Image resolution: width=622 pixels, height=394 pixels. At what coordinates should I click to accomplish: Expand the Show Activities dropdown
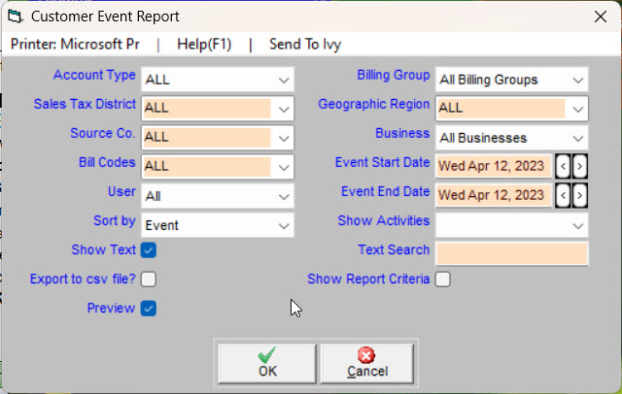pyautogui.click(x=512, y=225)
